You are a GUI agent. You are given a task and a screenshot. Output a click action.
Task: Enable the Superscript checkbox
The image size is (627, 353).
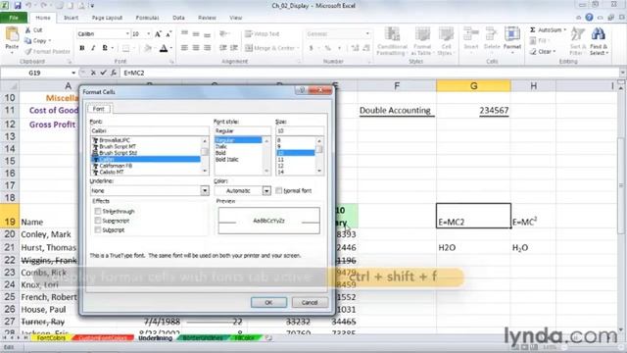pos(98,221)
